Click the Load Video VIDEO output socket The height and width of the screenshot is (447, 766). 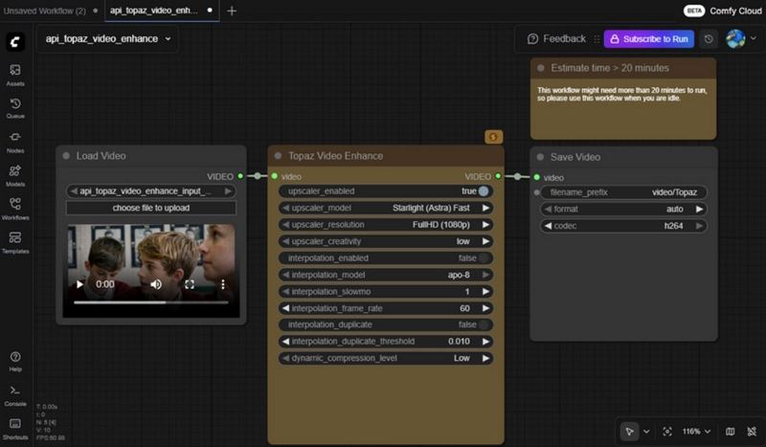point(240,176)
